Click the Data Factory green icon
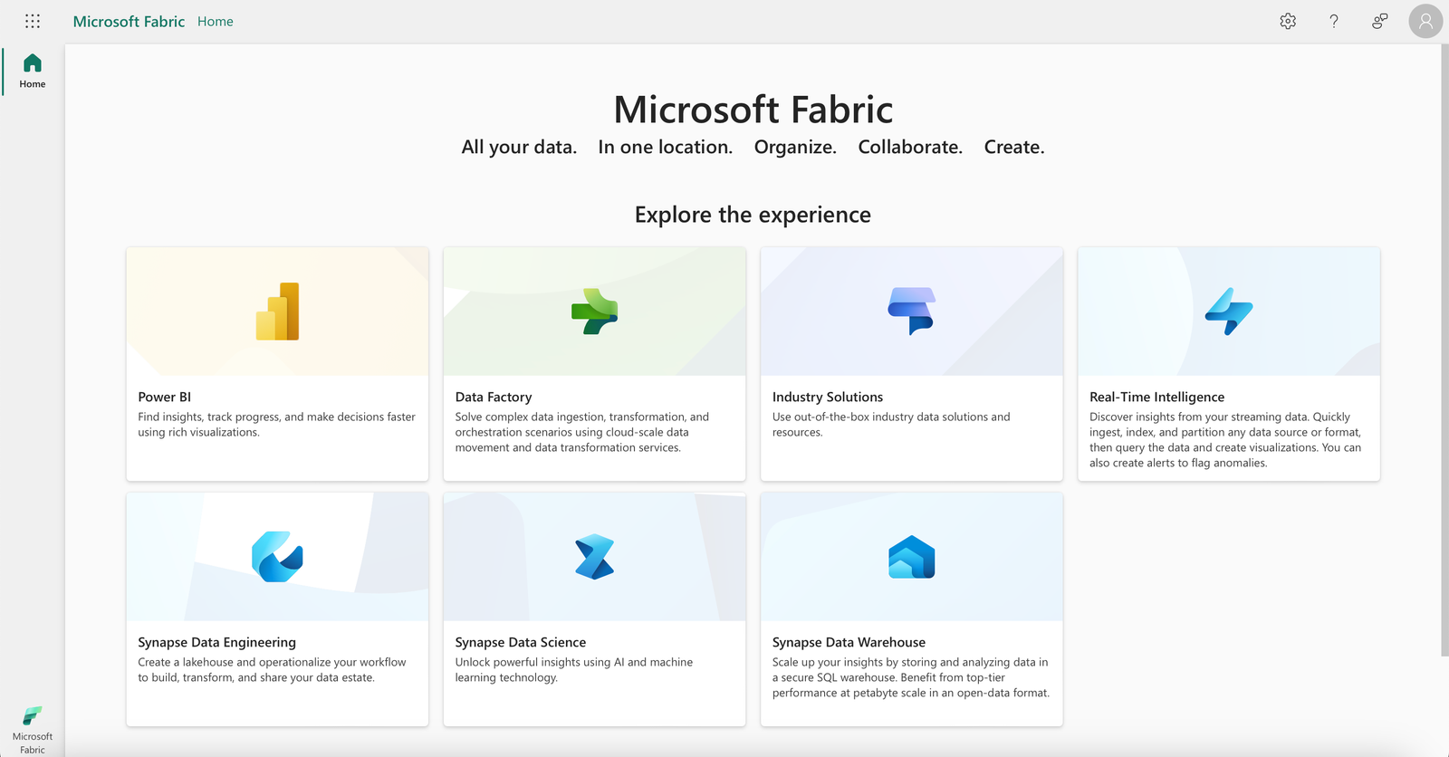1449x757 pixels. tap(594, 311)
